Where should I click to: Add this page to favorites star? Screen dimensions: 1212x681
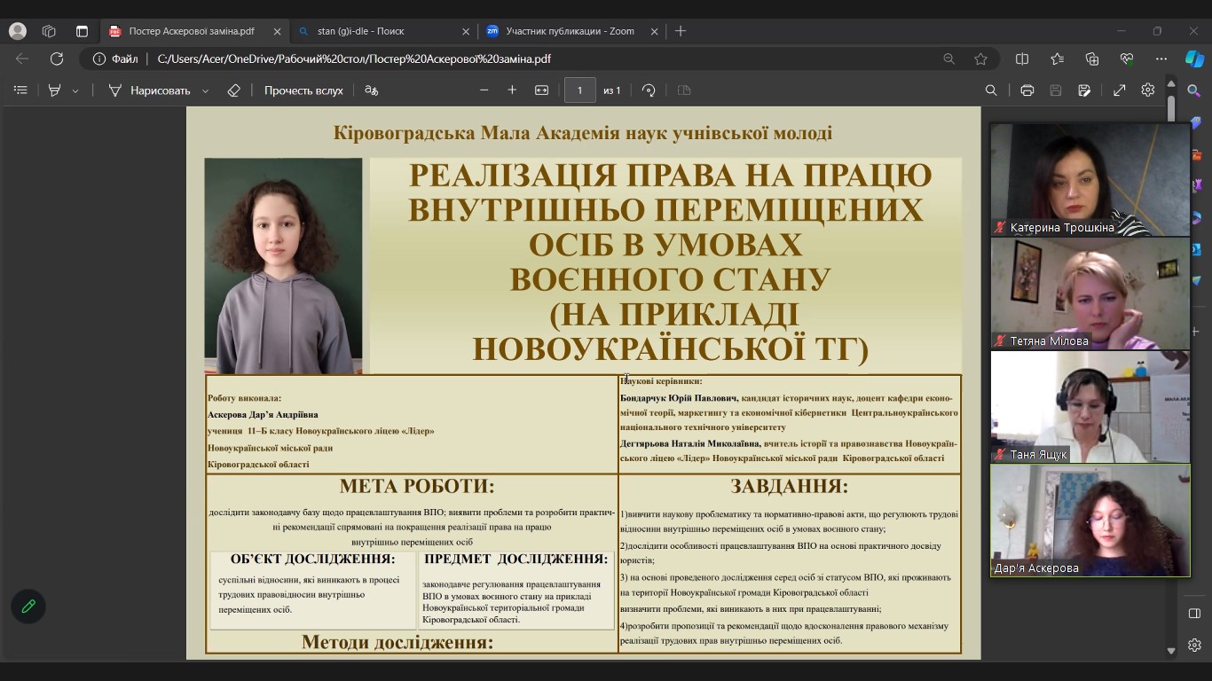coord(980,59)
